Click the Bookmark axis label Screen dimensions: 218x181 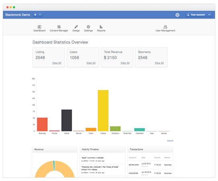click(127, 134)
